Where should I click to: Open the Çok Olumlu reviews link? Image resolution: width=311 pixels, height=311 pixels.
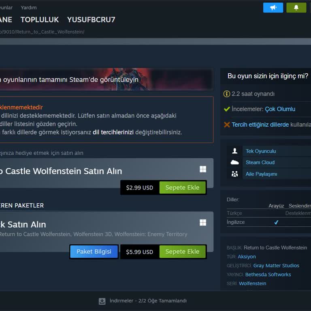(280, 109)
